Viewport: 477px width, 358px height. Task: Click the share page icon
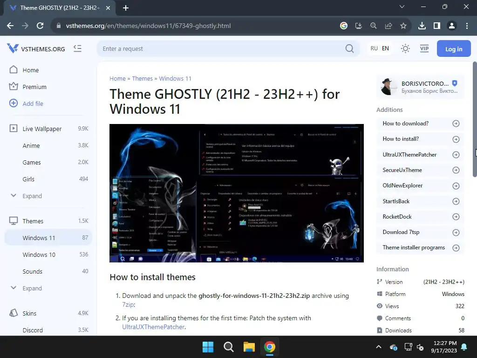(388, 26)
